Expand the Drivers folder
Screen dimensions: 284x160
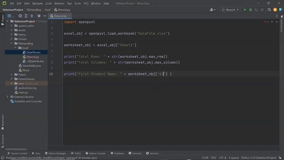[12, 39]
